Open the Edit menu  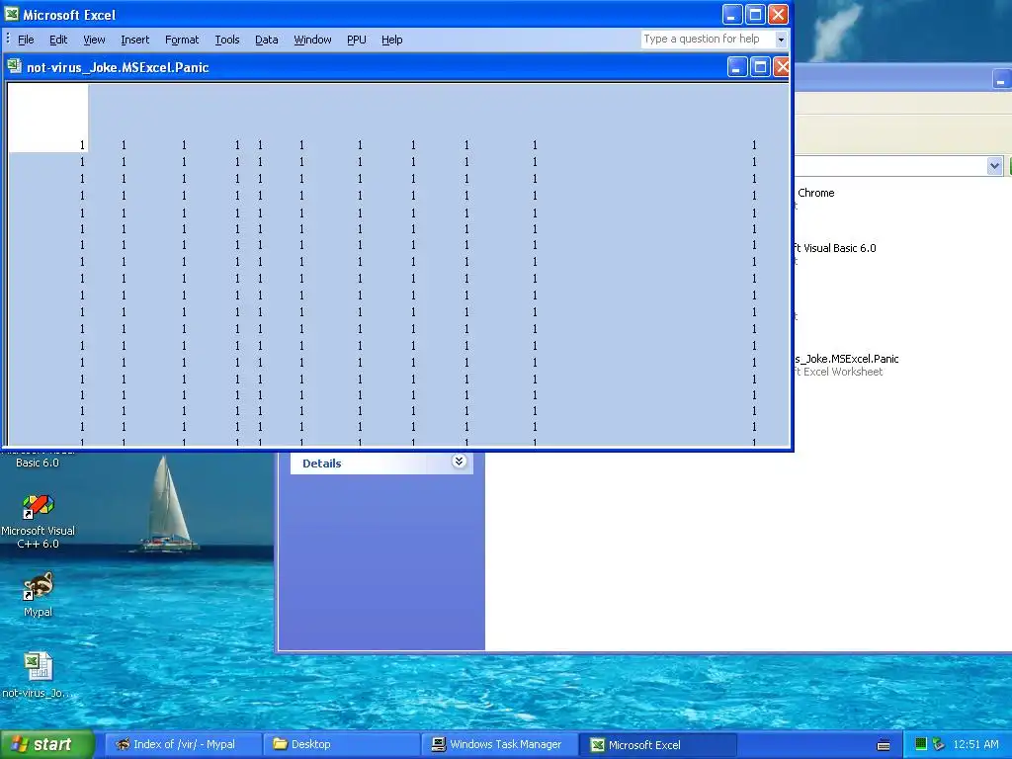pos(58,40)
